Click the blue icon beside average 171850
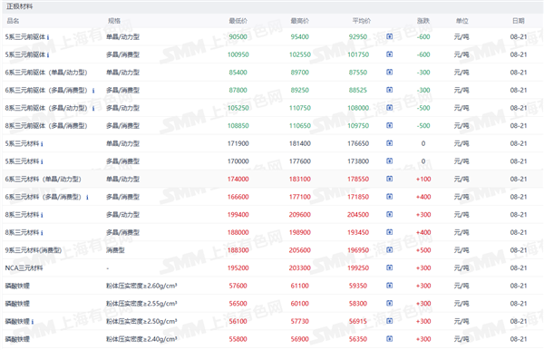This screenshot has width=544, height=350. (x=389, y=197)
